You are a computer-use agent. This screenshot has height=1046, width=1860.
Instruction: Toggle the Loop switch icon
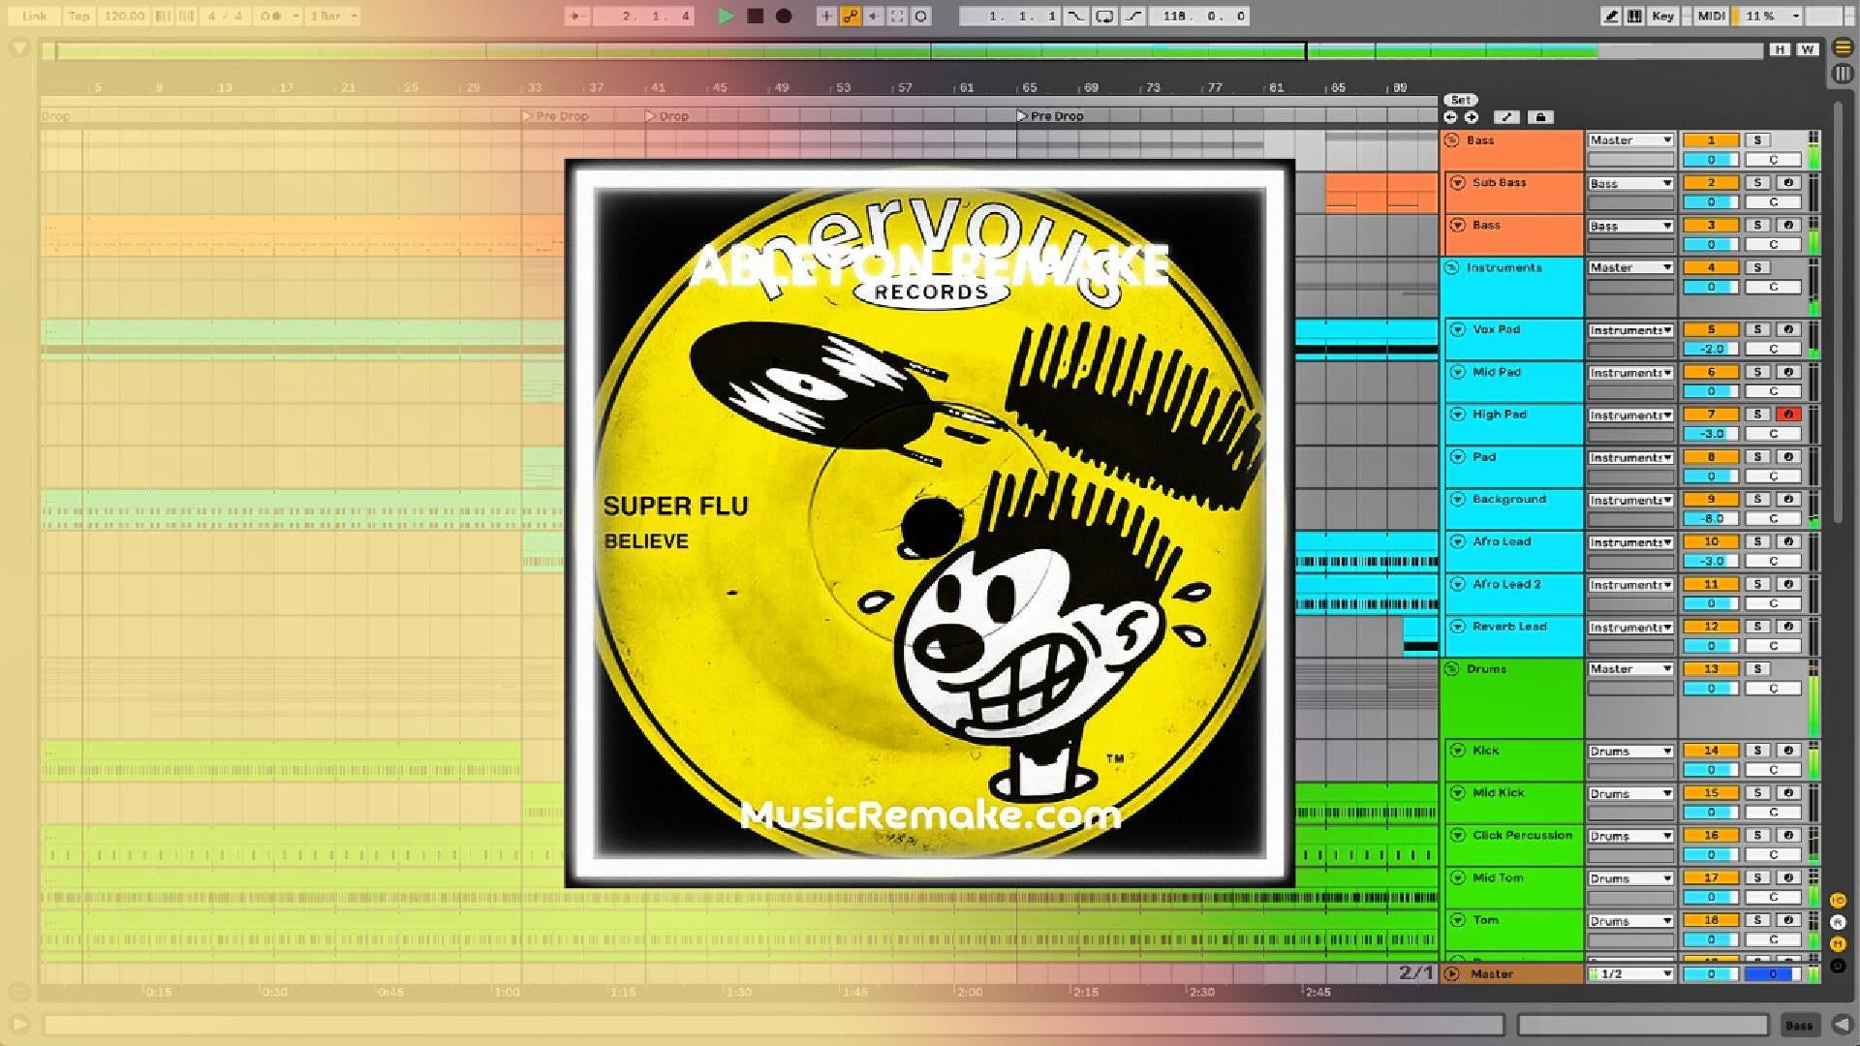1104,15
